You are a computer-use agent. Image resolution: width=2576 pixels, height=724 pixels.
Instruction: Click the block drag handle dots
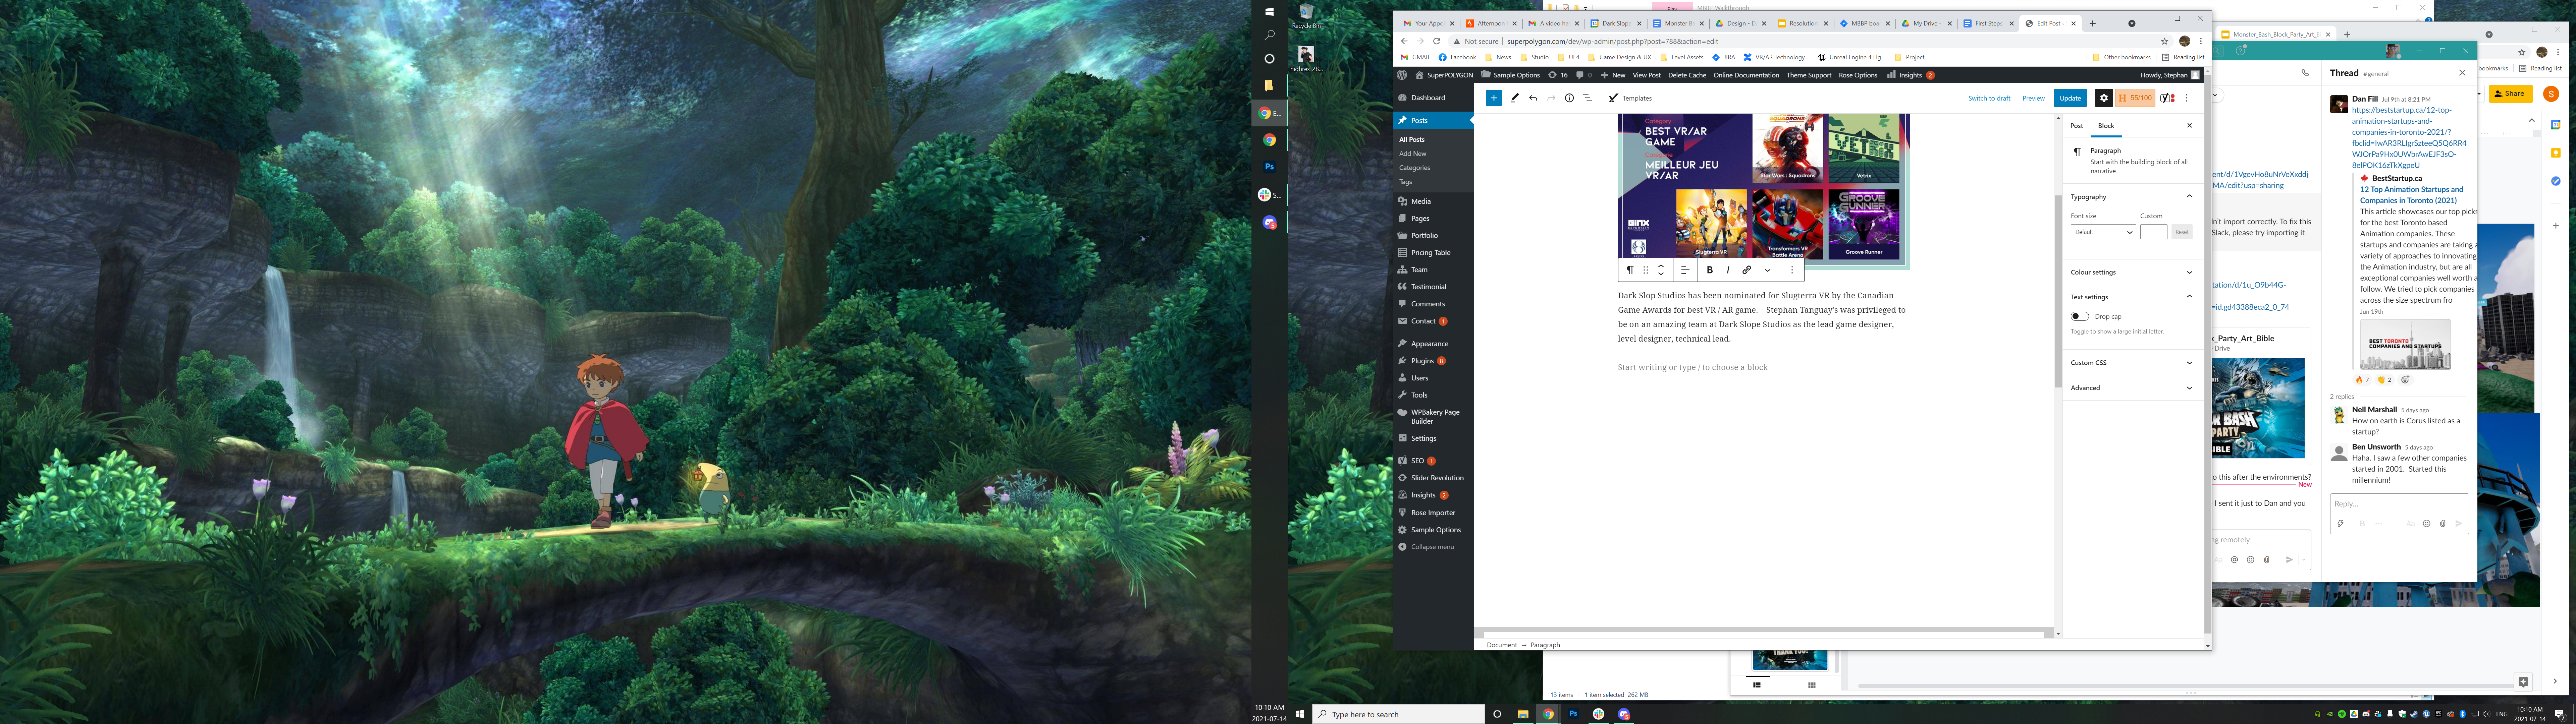1646,270
